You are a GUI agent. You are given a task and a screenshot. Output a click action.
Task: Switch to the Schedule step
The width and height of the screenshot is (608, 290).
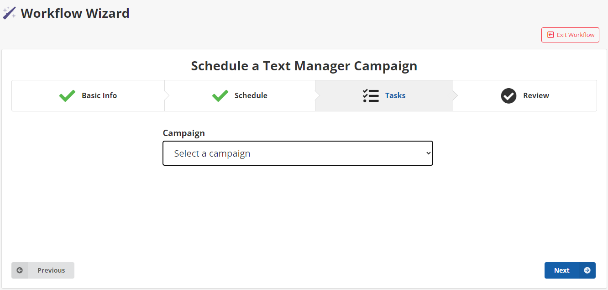(x=251, y=95)
